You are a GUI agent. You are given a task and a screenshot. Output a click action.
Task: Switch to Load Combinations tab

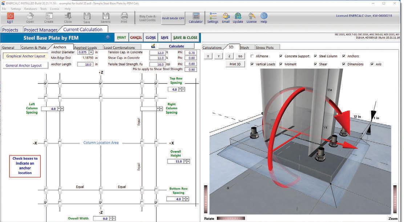click(119, 48)
